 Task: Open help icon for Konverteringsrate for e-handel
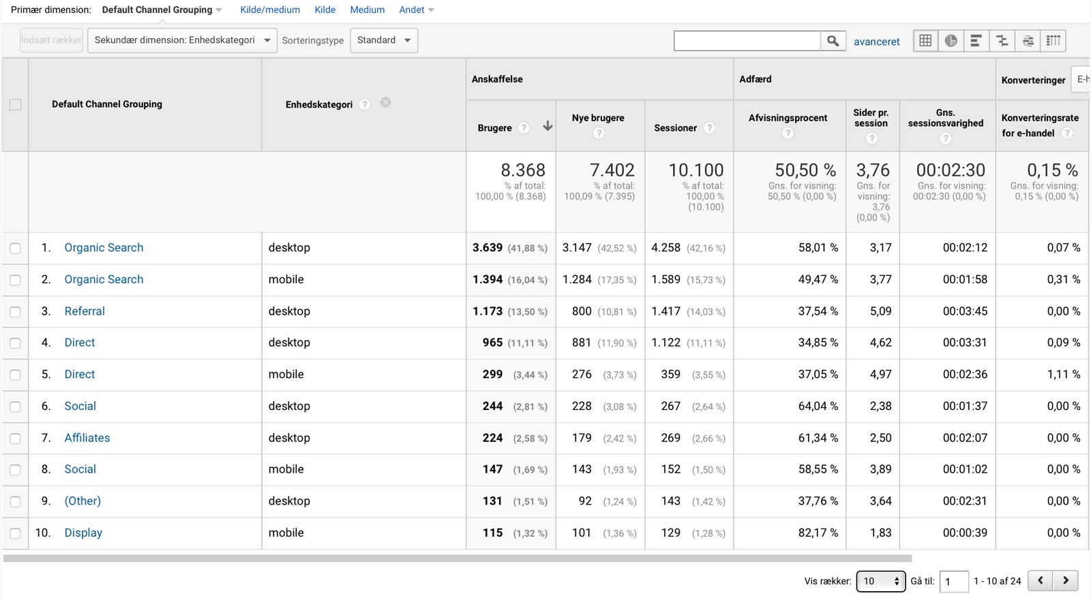1067,133
